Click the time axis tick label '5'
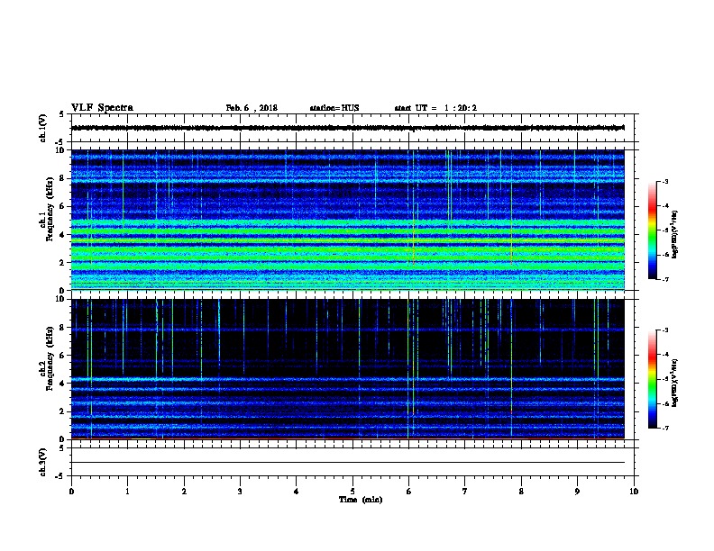The height and width of the screenshot is (551, 714). point(352,492)
